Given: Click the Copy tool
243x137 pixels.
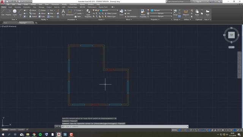Looking at the screenshot, I should coord(33,14).
